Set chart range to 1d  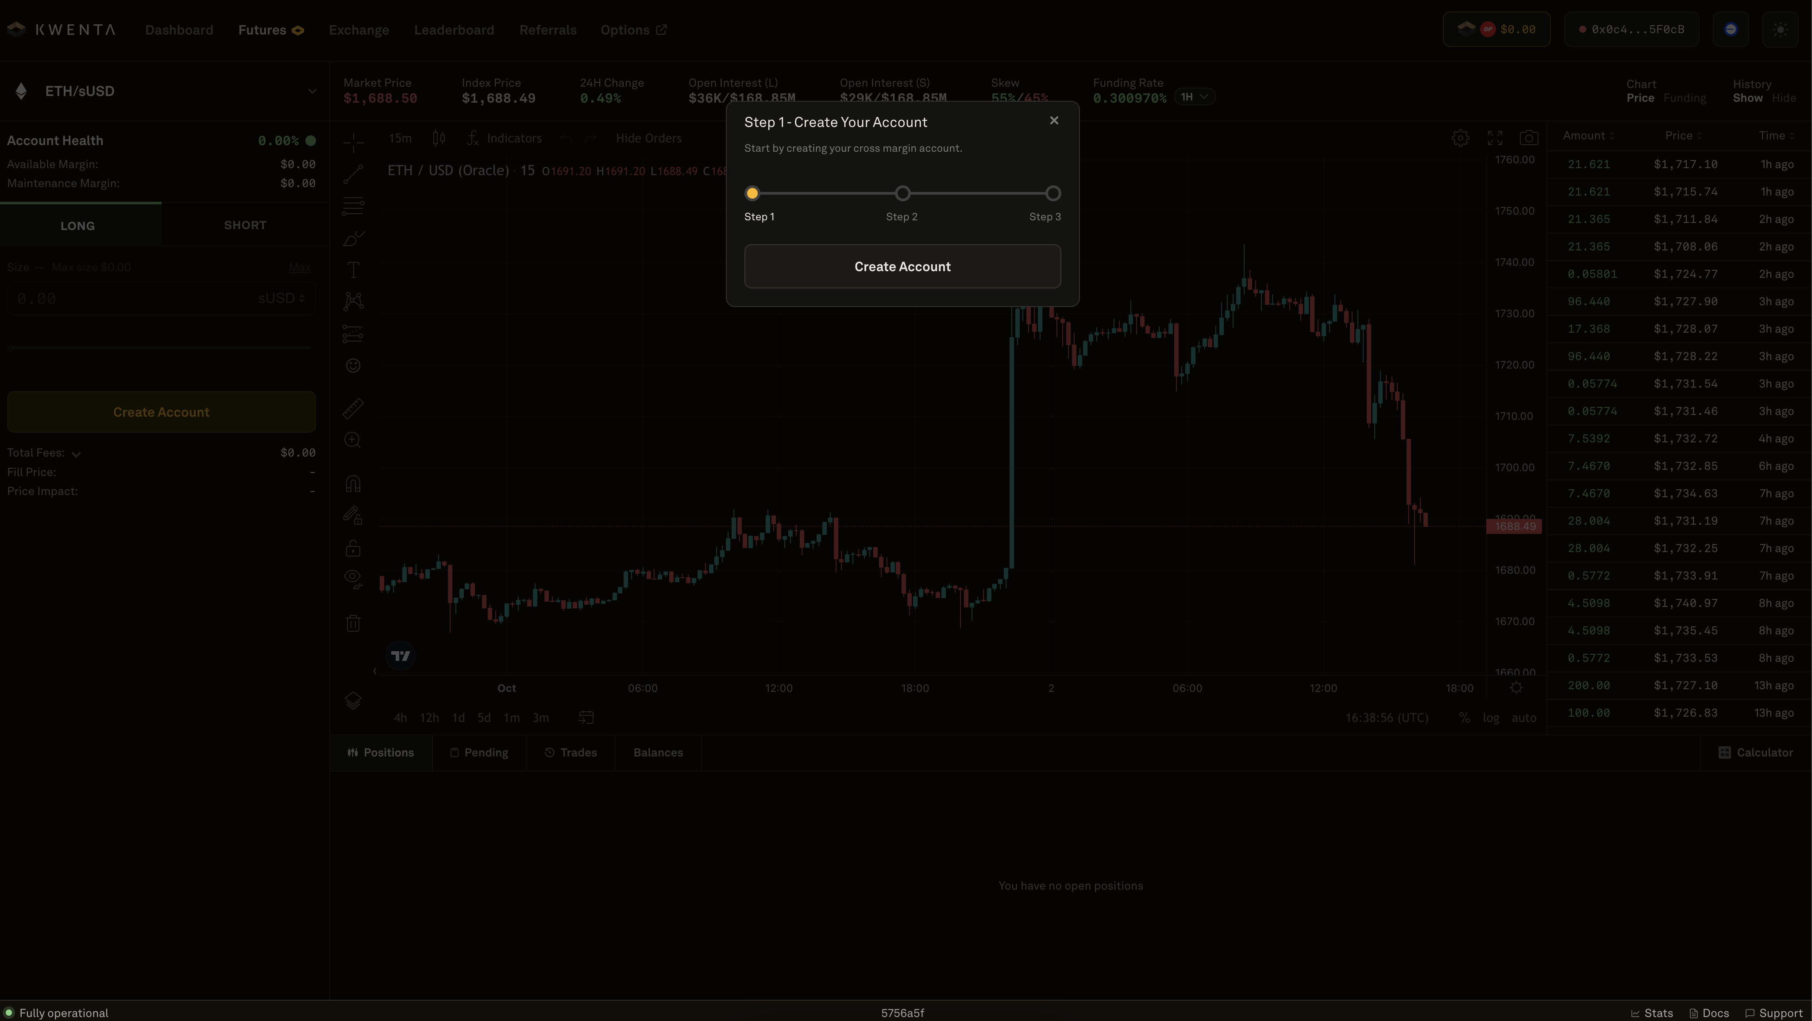[459, 718]
